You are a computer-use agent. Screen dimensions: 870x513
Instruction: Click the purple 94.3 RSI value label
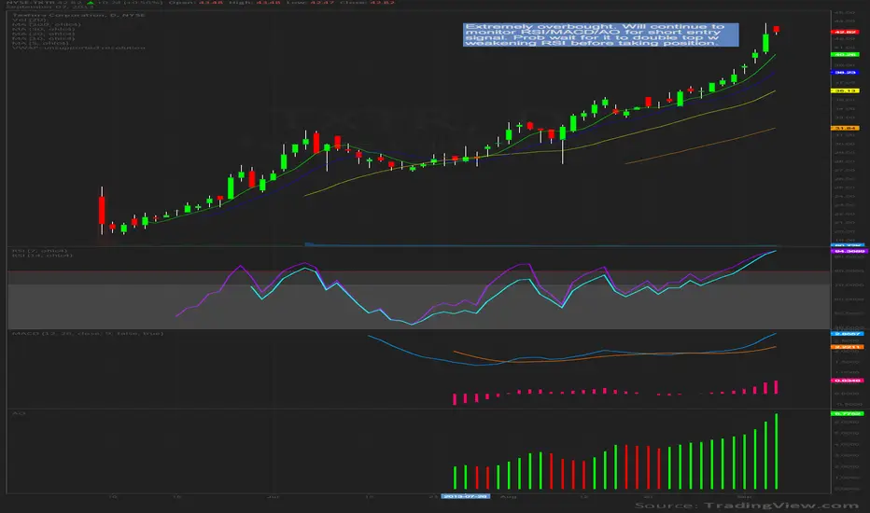point(848,251)
